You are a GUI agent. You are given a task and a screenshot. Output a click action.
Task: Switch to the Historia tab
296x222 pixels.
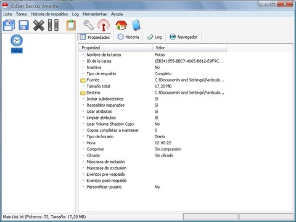(x=128, y=37)
